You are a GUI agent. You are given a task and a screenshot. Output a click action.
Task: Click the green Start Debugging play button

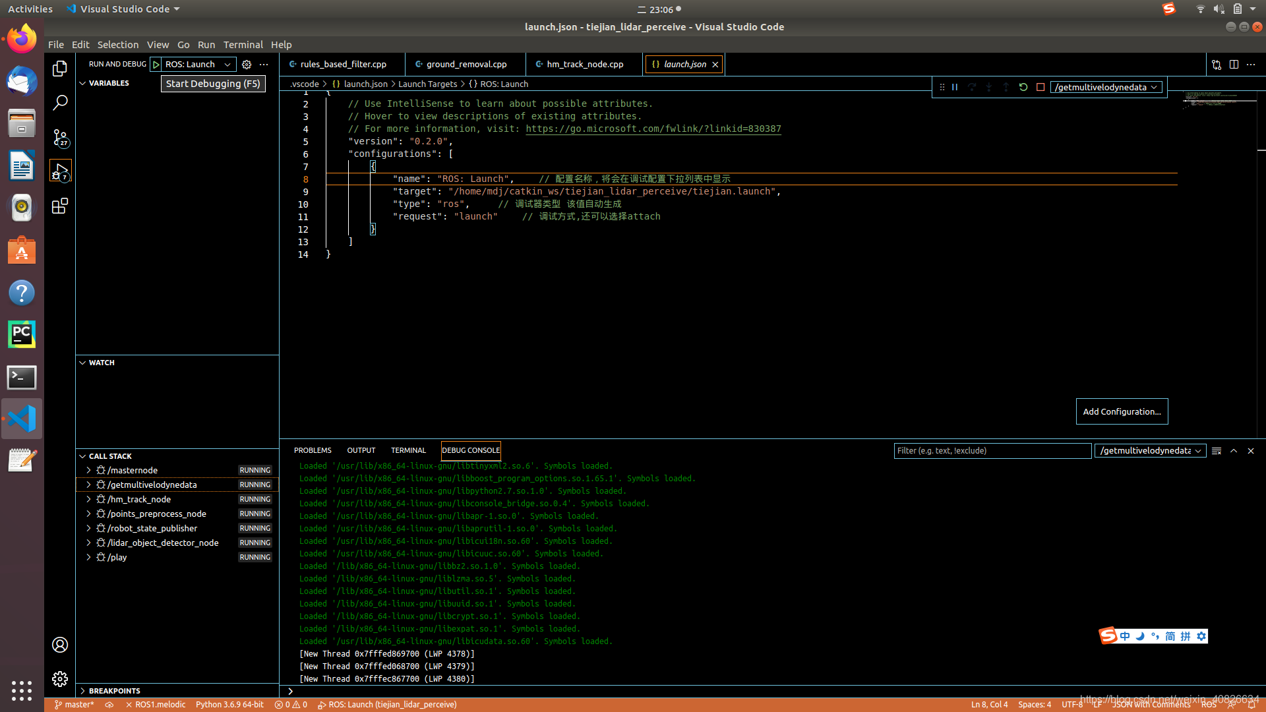[x=156, y=65]
